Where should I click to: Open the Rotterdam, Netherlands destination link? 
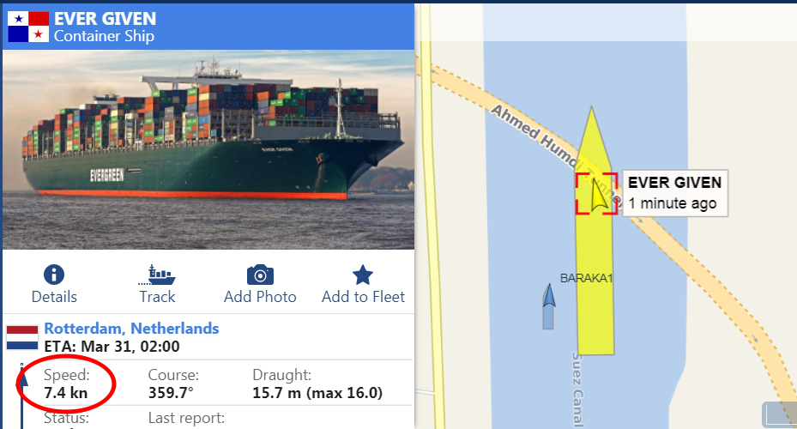point(131,329)
